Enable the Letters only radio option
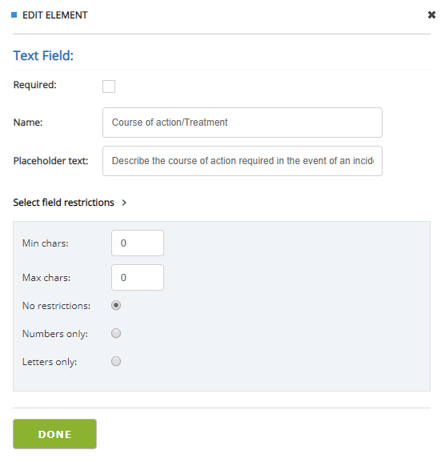 [x=116, y=361]
